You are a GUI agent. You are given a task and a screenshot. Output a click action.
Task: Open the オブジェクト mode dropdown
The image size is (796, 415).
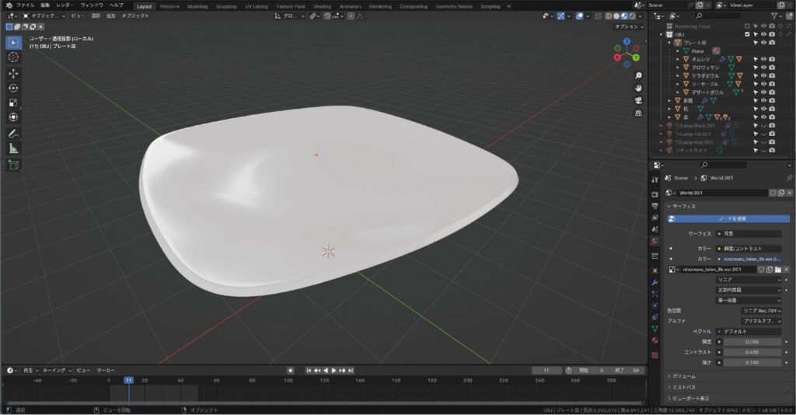click(x=44, y=16)
